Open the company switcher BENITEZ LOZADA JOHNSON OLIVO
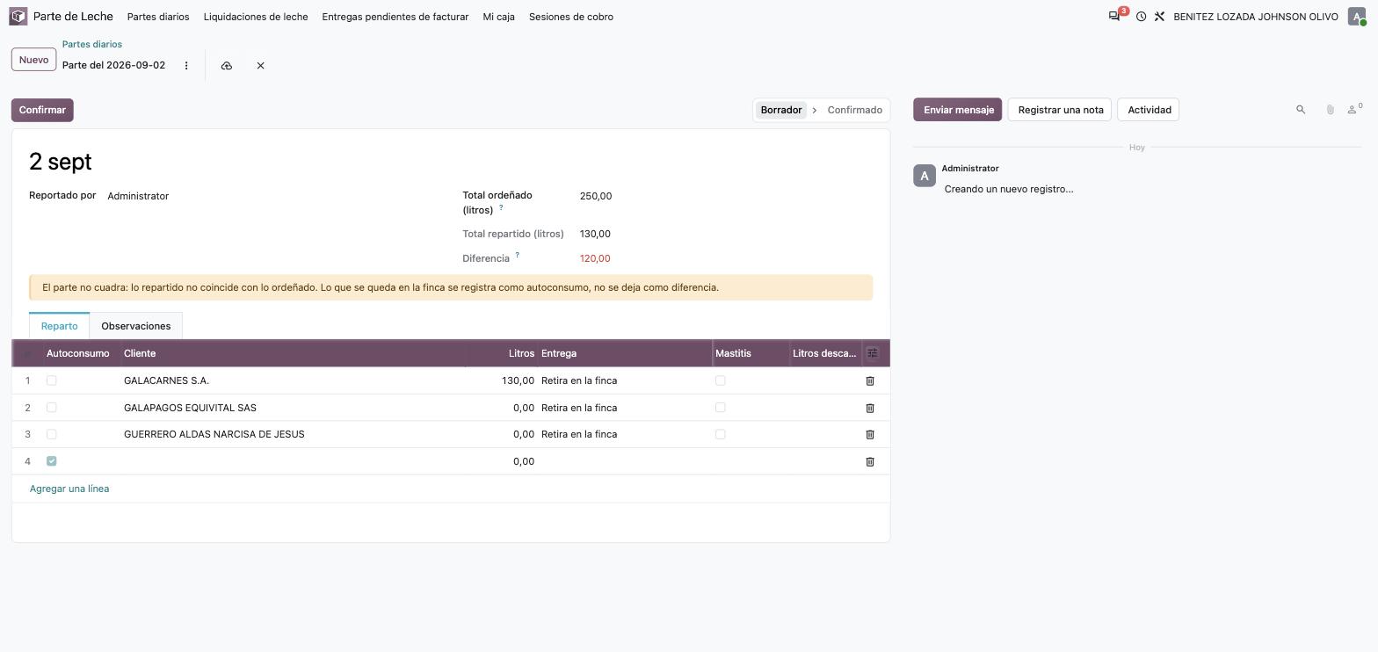 1256,17
